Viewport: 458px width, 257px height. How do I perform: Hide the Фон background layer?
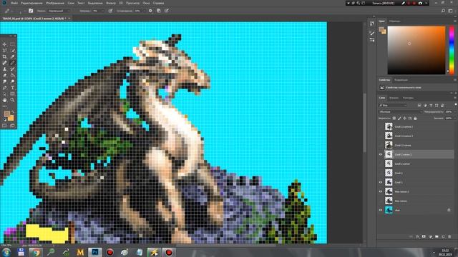click(x=381, y=210)
